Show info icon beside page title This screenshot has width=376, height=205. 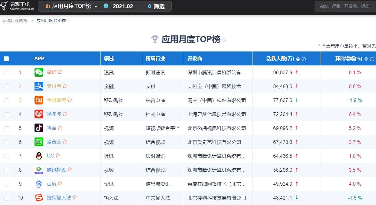click(x=224, y=40)
